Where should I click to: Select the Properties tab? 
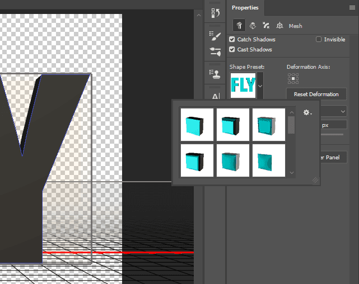click(245, 8)
